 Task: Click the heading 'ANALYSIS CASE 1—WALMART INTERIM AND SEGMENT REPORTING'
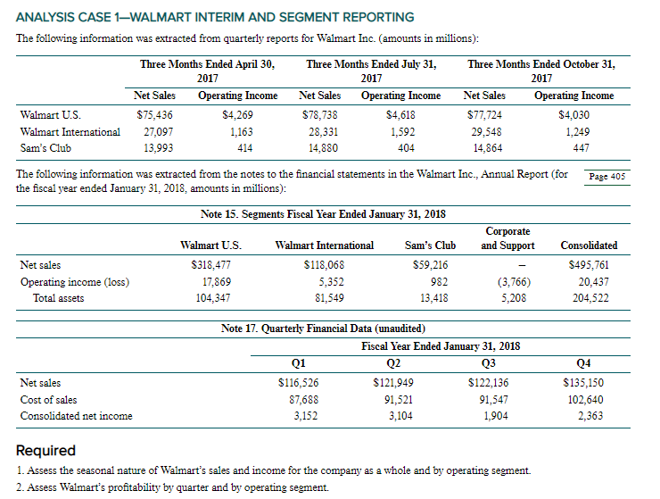click(x=215, y=17)
